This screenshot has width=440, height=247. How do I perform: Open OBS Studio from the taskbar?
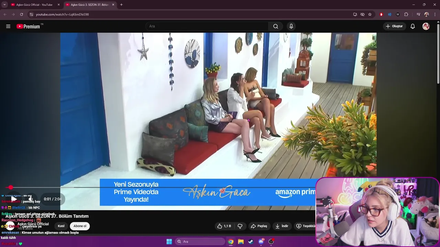271,242
